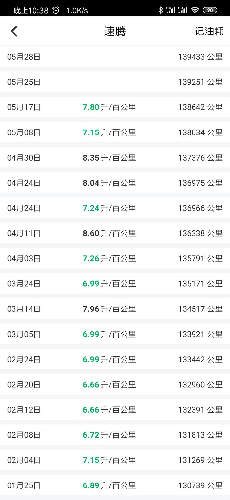This screenshot has width=230, height=500.
Task: Tap the Bluetooth status icon
Action: point(161,10)
